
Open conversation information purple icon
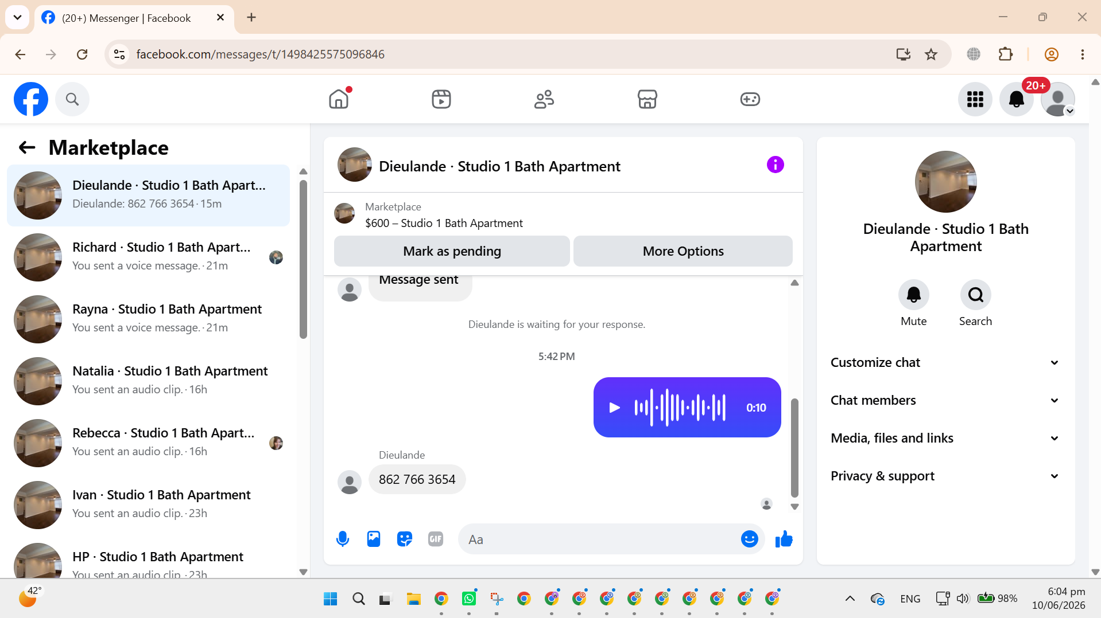pyautogui.click(x=775, y=165)
